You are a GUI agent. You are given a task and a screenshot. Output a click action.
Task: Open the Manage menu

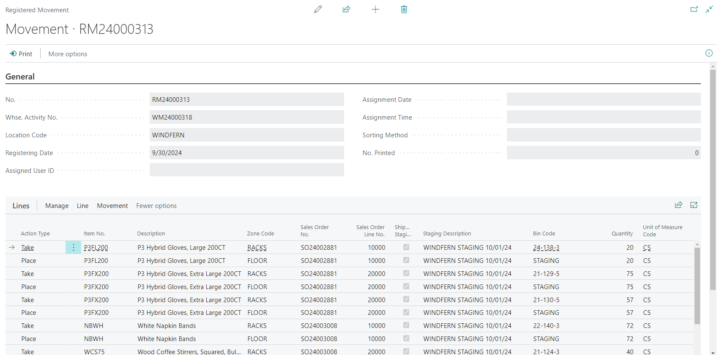[57, 206]
